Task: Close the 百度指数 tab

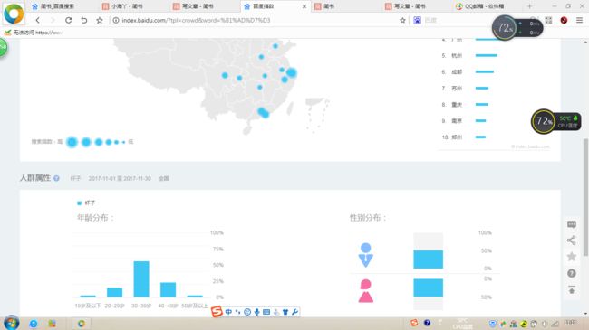Action: (x=304, y=6)
